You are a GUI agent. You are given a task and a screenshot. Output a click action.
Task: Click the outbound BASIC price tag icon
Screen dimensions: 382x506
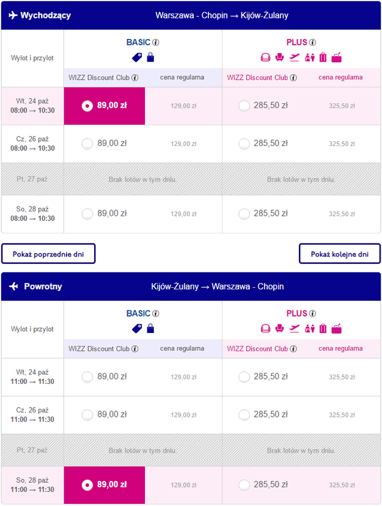point(137,57)
